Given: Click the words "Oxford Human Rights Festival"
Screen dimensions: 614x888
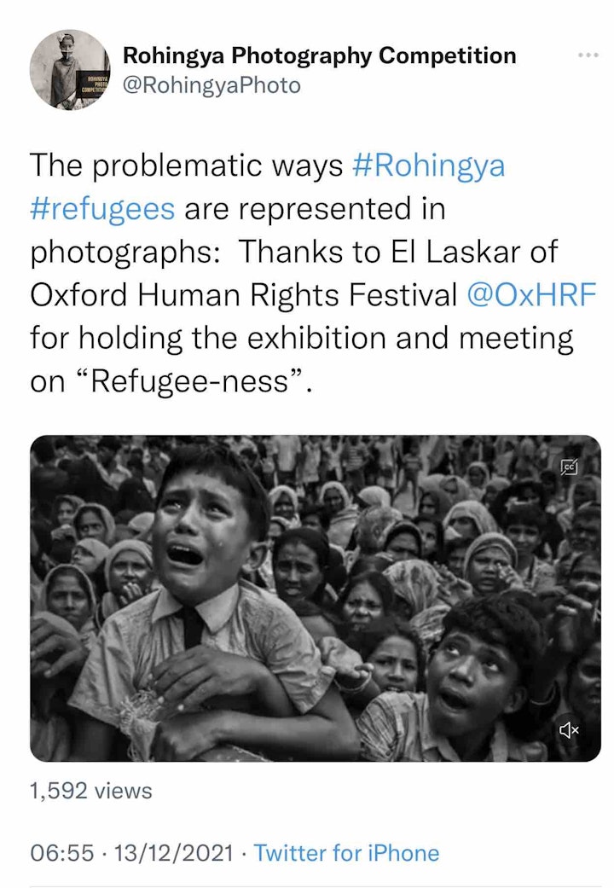Looking at the screenshot, I should click(x=244, y=294).
